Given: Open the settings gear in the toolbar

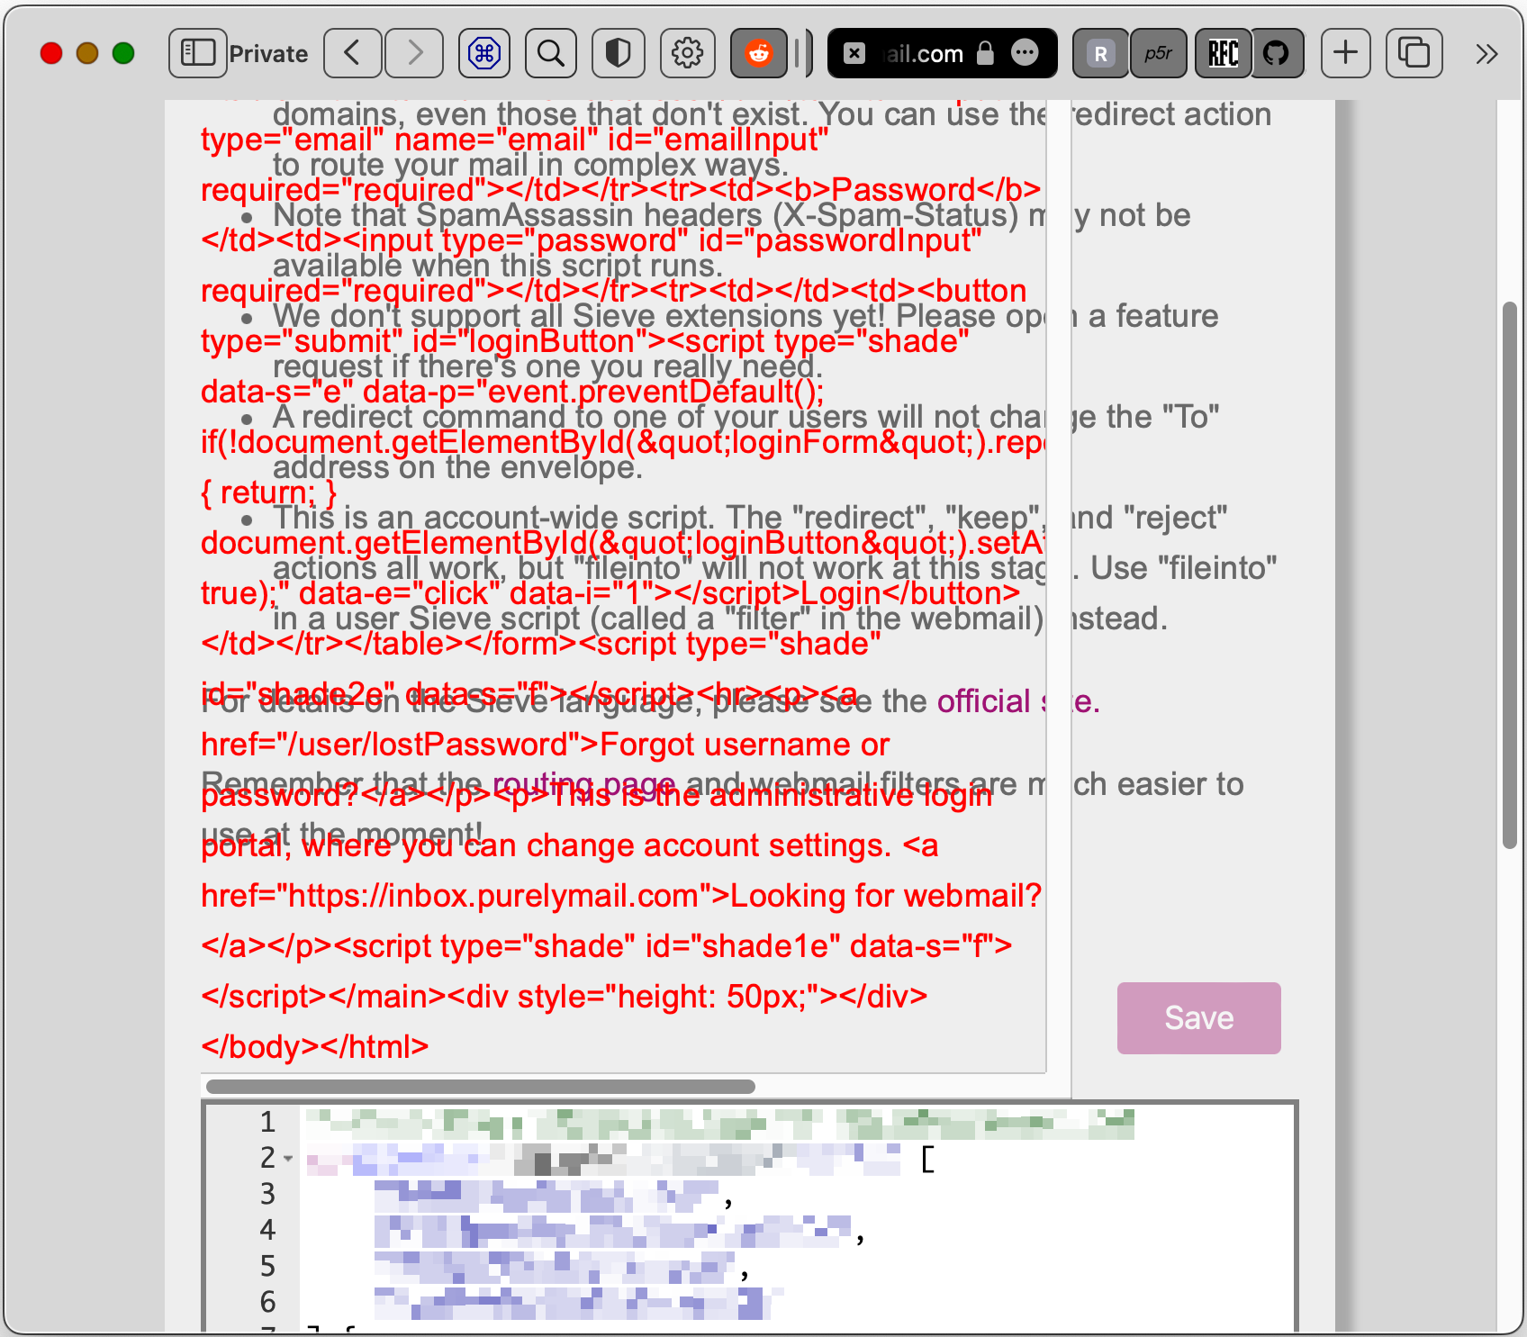Looking at the screenshot, I should 688,53.
